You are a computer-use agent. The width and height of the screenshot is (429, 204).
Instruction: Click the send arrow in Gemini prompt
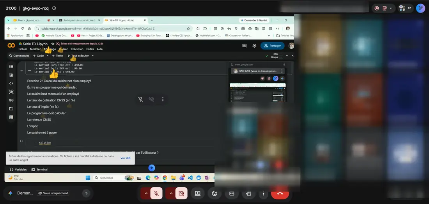coord(86,193)
